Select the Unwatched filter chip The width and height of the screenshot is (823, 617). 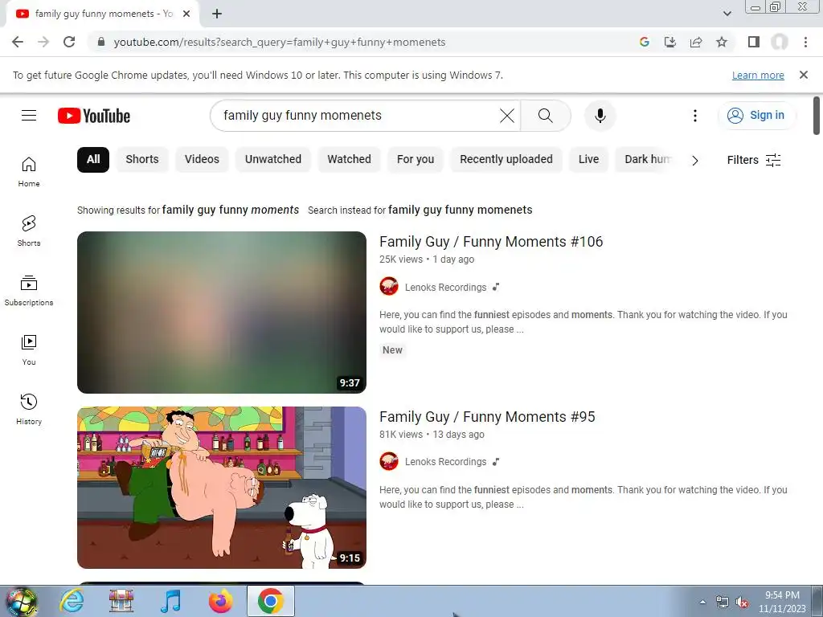click(273, 160)
